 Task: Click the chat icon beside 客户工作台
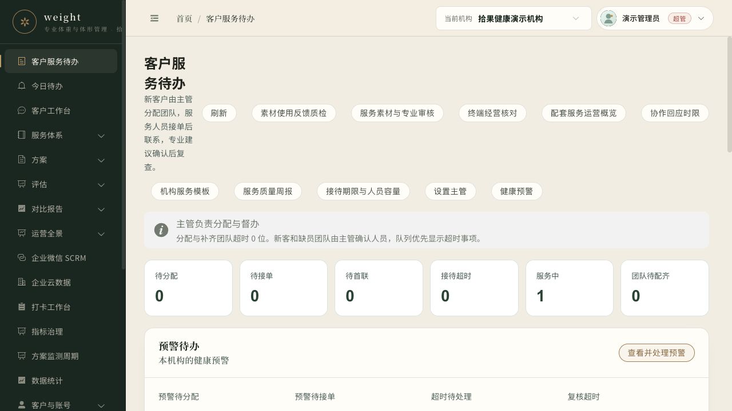tap(22, 110)
